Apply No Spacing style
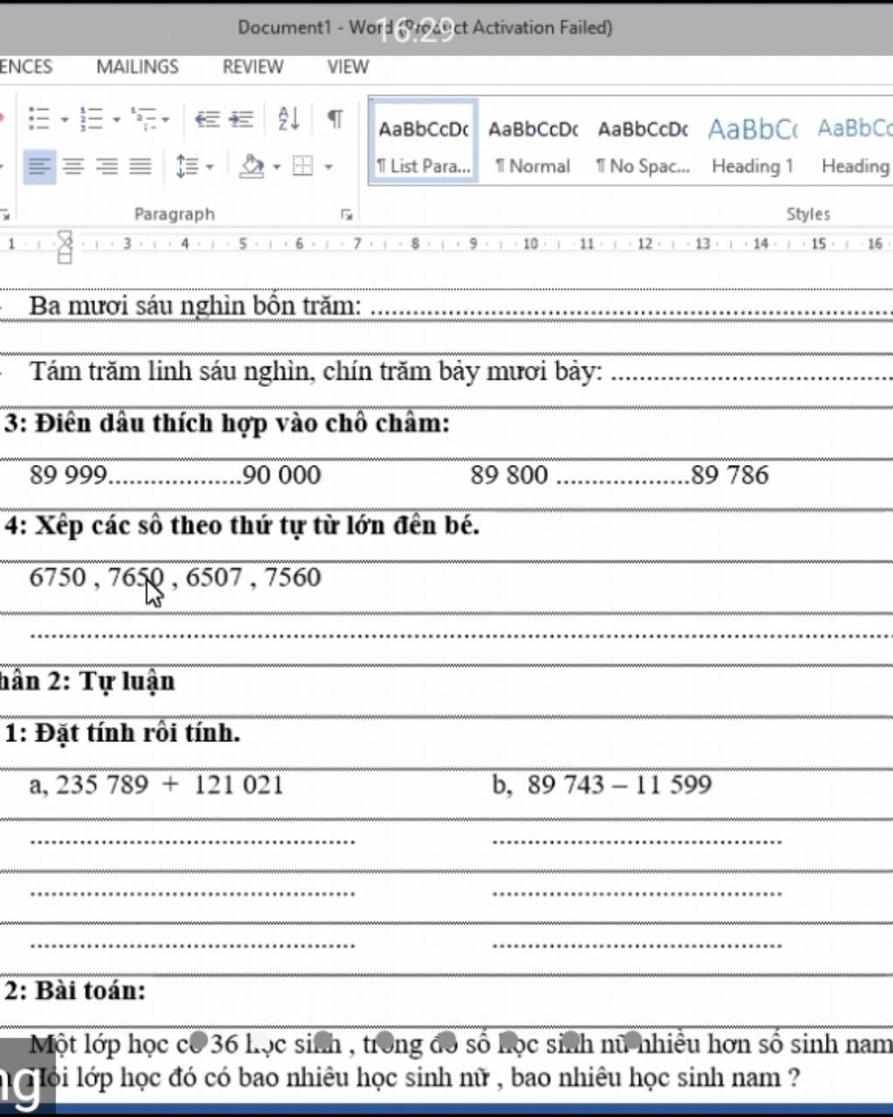This screenshot has width=893, height=1117. tap(643, 142)
